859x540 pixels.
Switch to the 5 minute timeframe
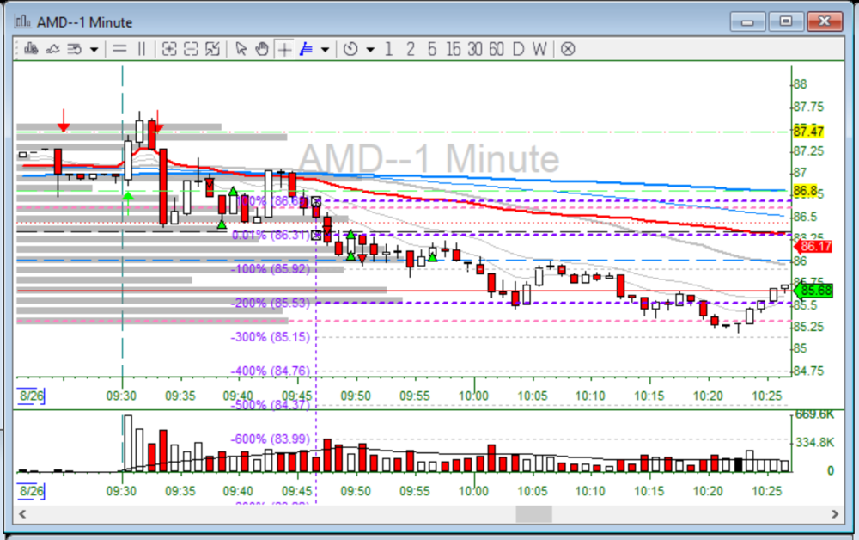[432, 49]
